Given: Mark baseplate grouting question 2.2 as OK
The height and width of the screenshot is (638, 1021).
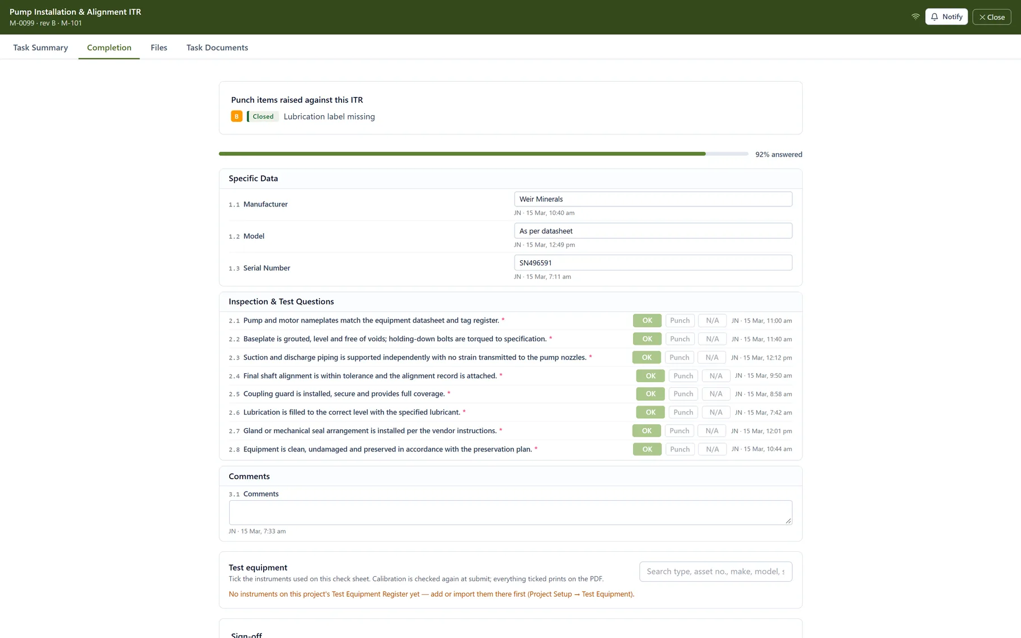Looking at the screenshot, I should click(x=647, y=339).
